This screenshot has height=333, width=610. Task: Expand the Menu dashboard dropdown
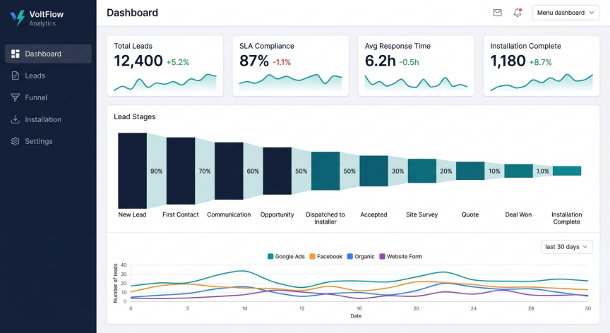click(566, 13)
